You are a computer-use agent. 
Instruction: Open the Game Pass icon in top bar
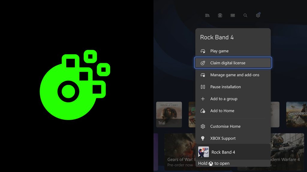(x=233, y=16)
